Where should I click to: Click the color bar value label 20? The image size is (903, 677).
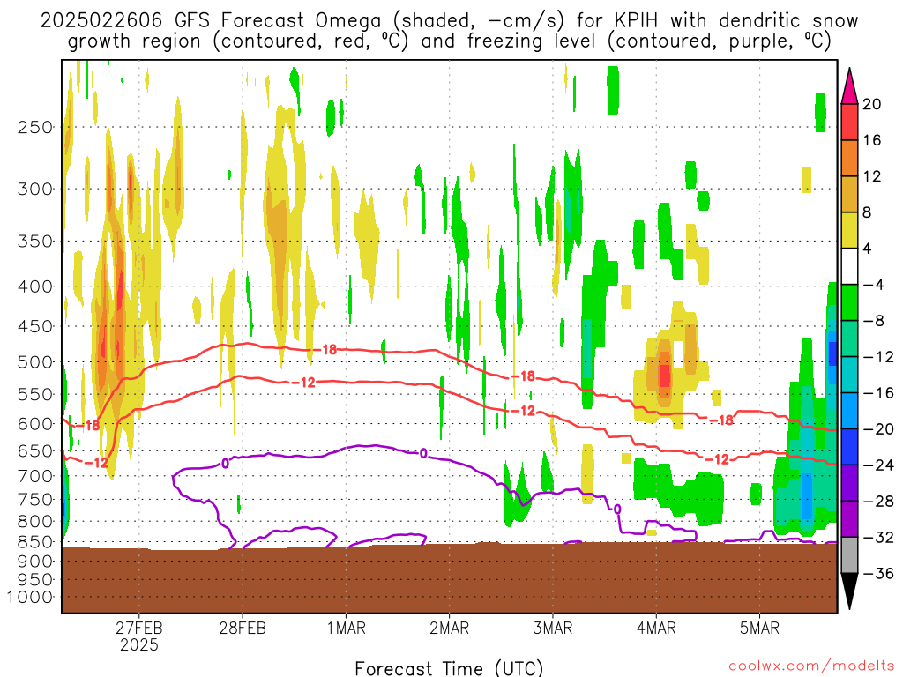click(872, 104)
